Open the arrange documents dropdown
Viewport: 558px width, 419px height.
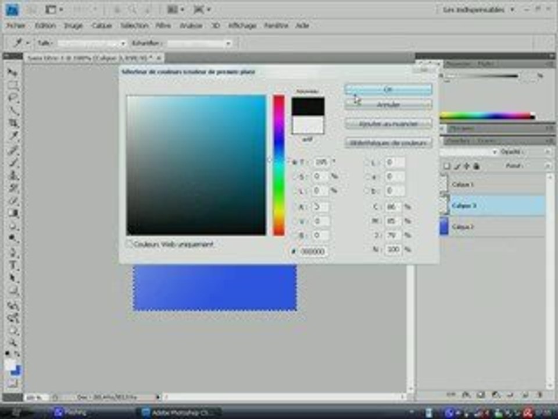[x=176, y=10]
